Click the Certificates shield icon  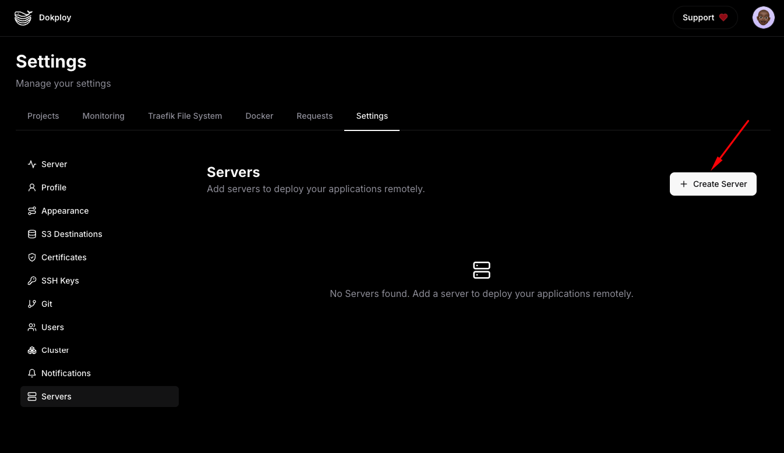tap(32, 257)
